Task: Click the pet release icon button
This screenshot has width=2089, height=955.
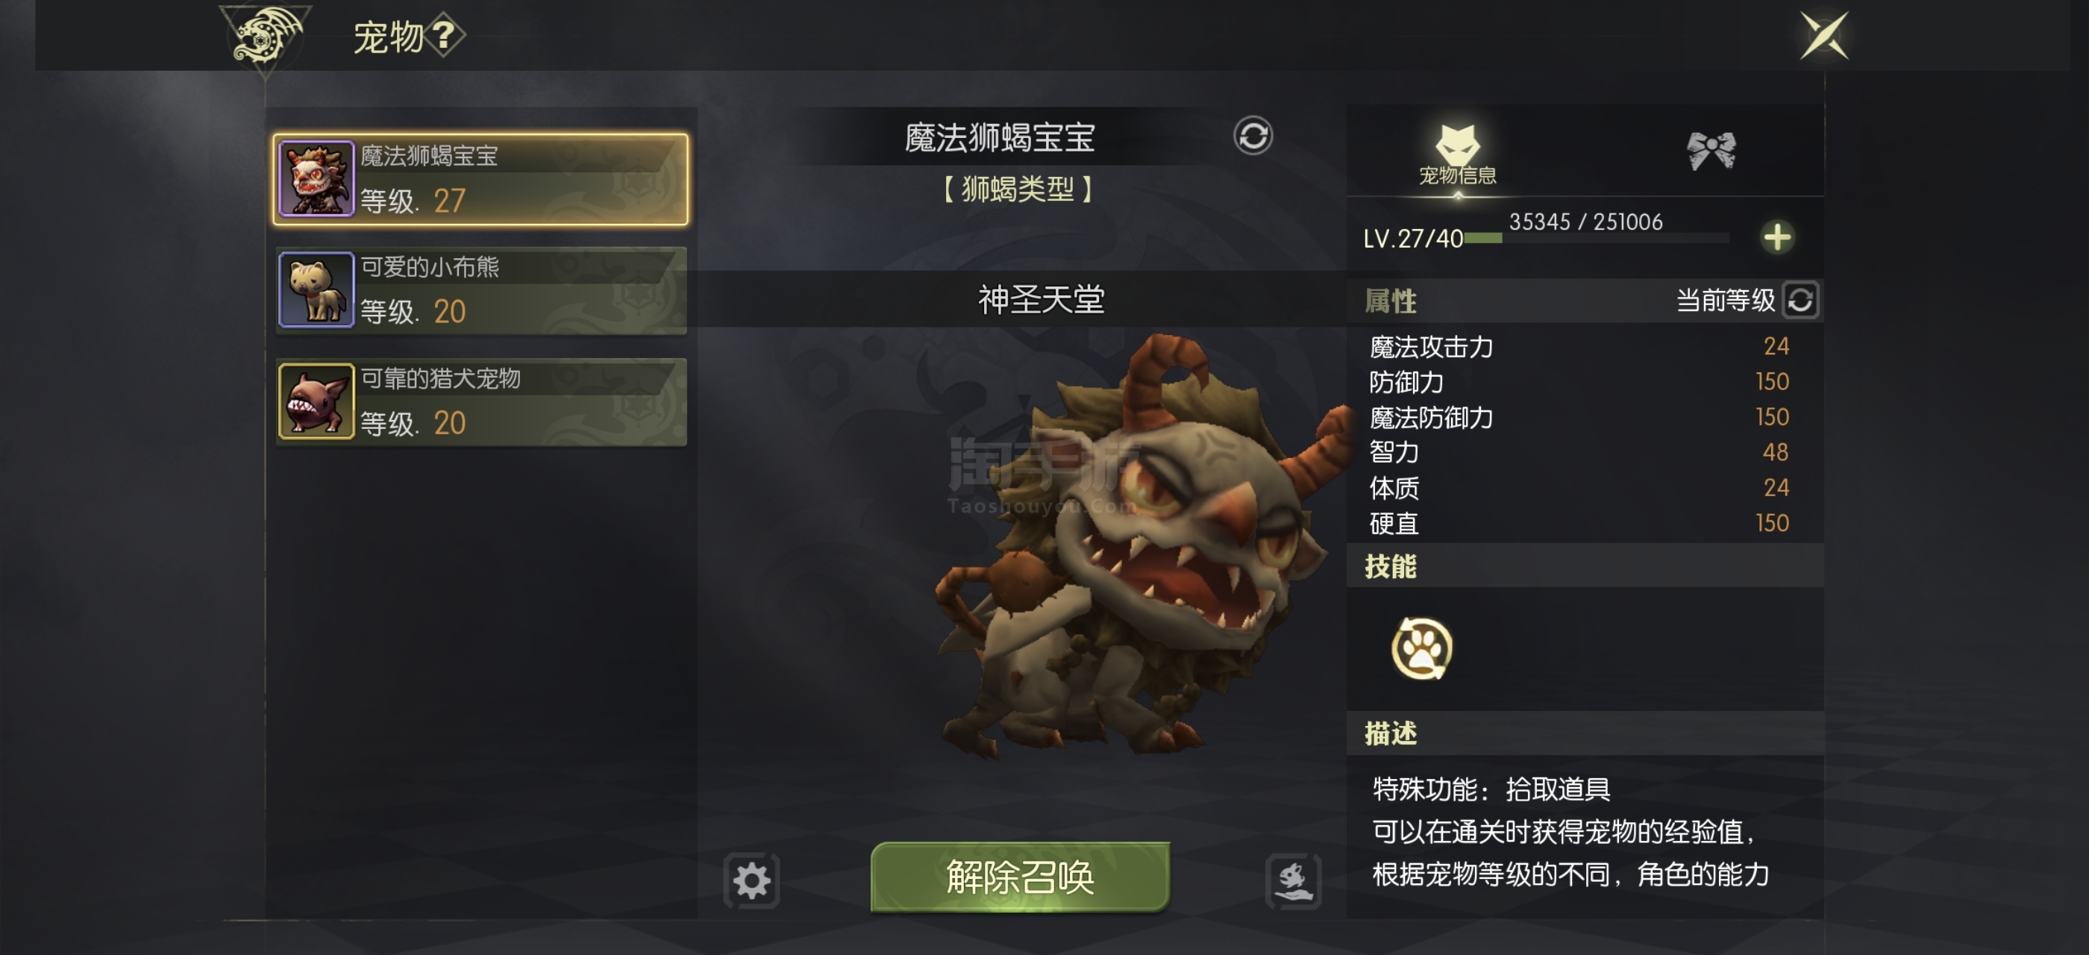Action: (x=1293, y=880)
